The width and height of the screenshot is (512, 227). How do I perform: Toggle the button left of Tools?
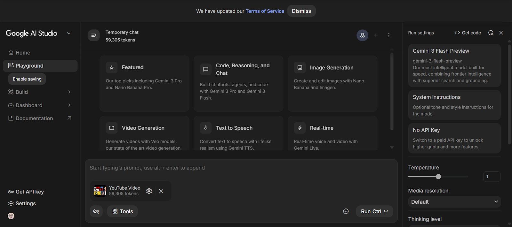(x=96, y=211)
